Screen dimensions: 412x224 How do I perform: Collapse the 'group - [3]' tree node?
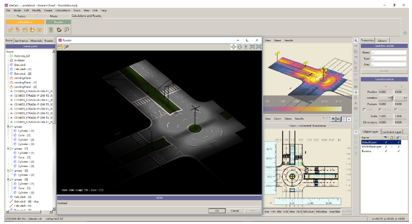8,179
